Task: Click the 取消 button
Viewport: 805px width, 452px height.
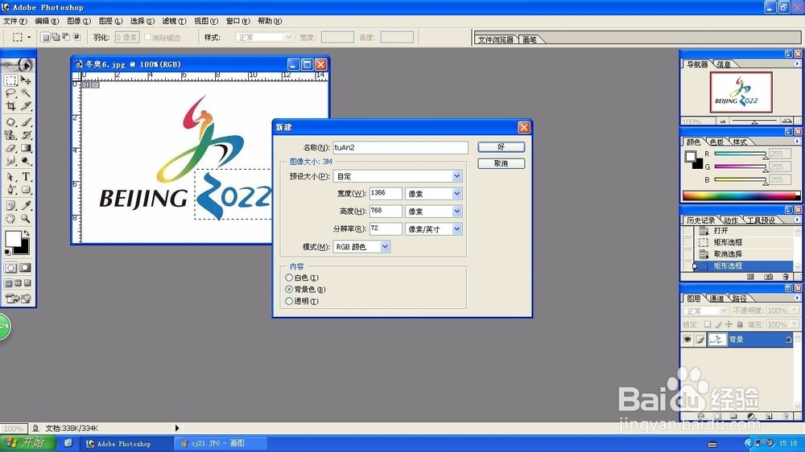Action: (501, 163)
